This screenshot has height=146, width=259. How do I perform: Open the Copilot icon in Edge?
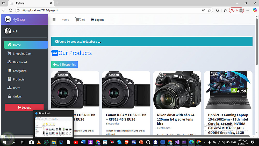click(x=255, y=10)
